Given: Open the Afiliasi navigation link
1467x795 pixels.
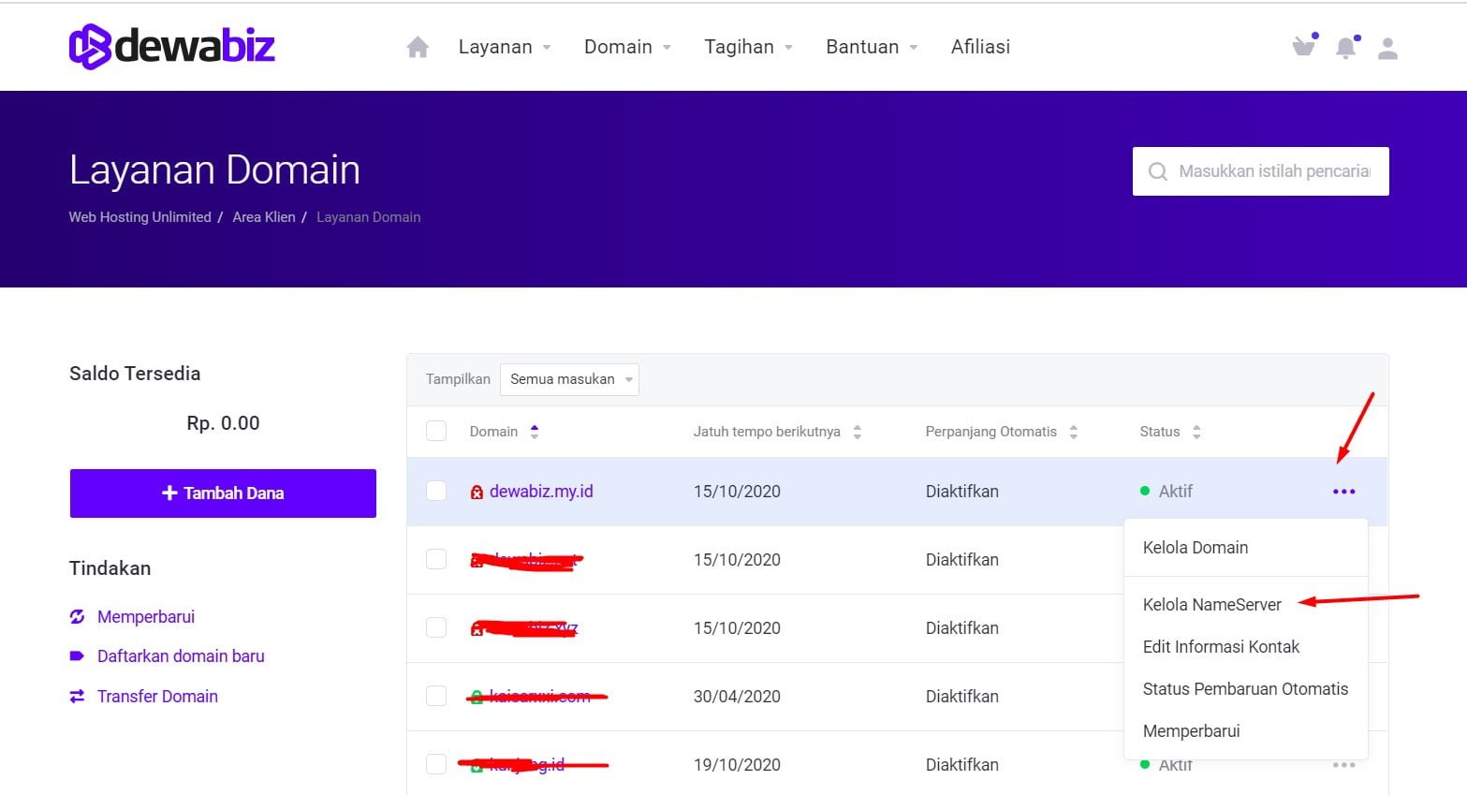Looking at the screenshot, I should click(x=980, y=47).
